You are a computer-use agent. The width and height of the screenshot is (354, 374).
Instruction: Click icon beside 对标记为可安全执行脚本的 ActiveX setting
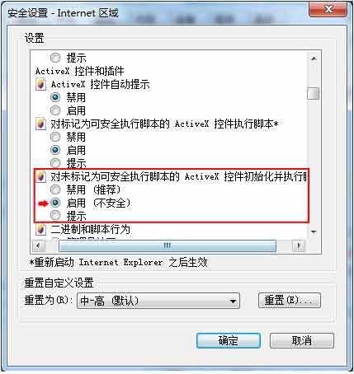(40, 124)
